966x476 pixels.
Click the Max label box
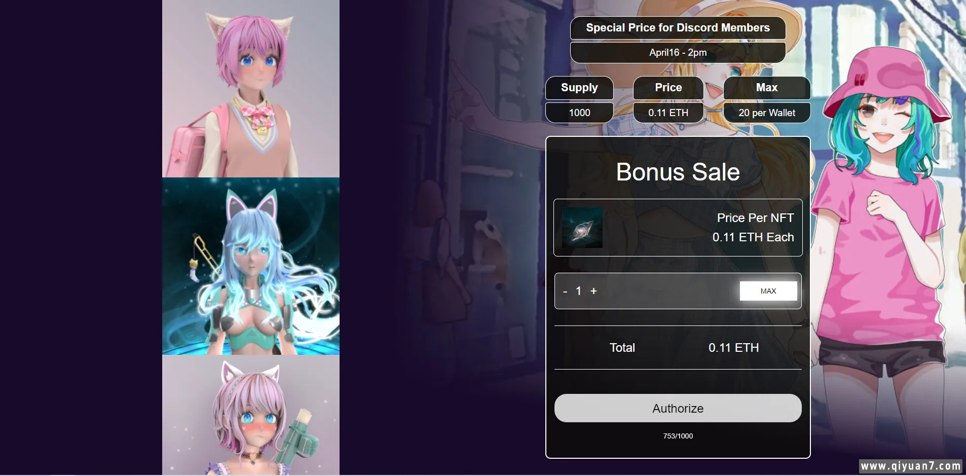[766, 88]
